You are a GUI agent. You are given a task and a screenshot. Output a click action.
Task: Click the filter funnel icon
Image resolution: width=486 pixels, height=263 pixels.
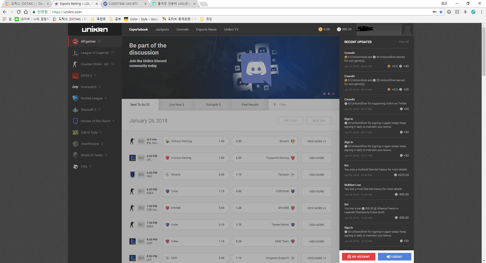point(275,104)
